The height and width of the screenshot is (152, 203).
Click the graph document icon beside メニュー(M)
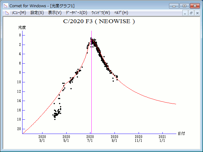7,13
